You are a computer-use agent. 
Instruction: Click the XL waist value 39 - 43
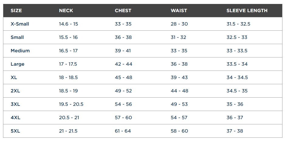179,78
